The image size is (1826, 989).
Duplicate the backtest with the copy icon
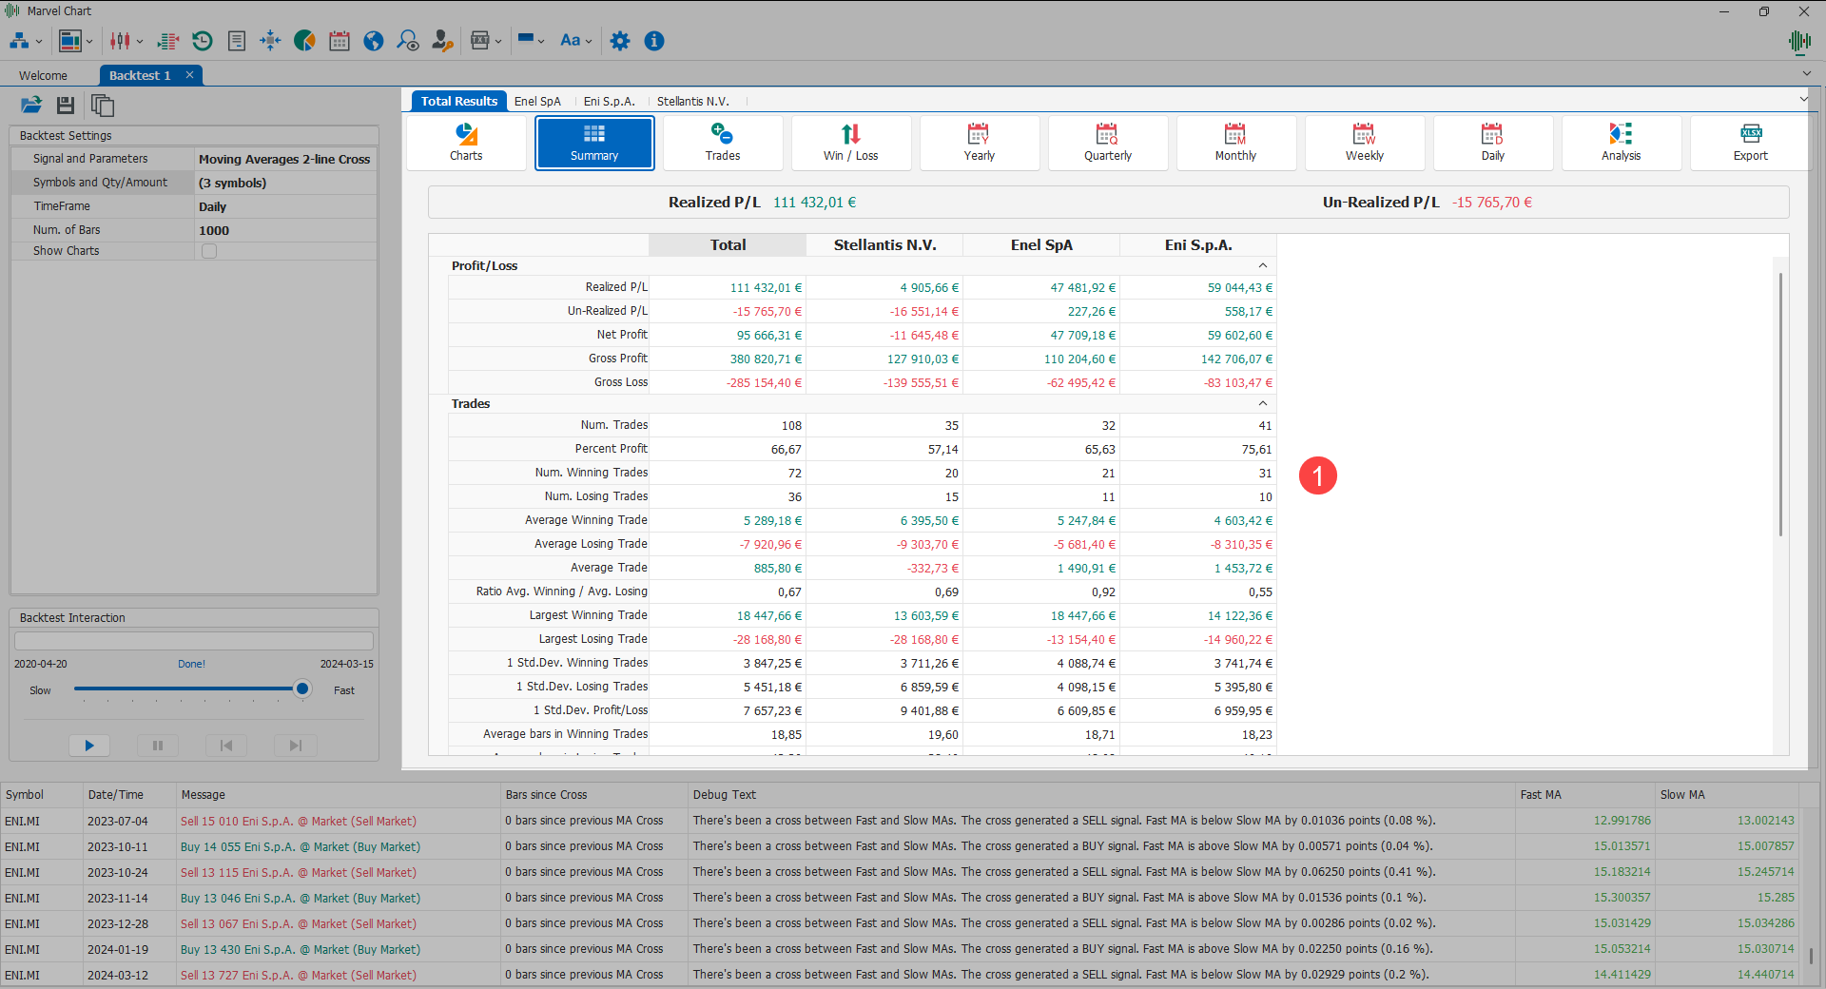[102, 105]
